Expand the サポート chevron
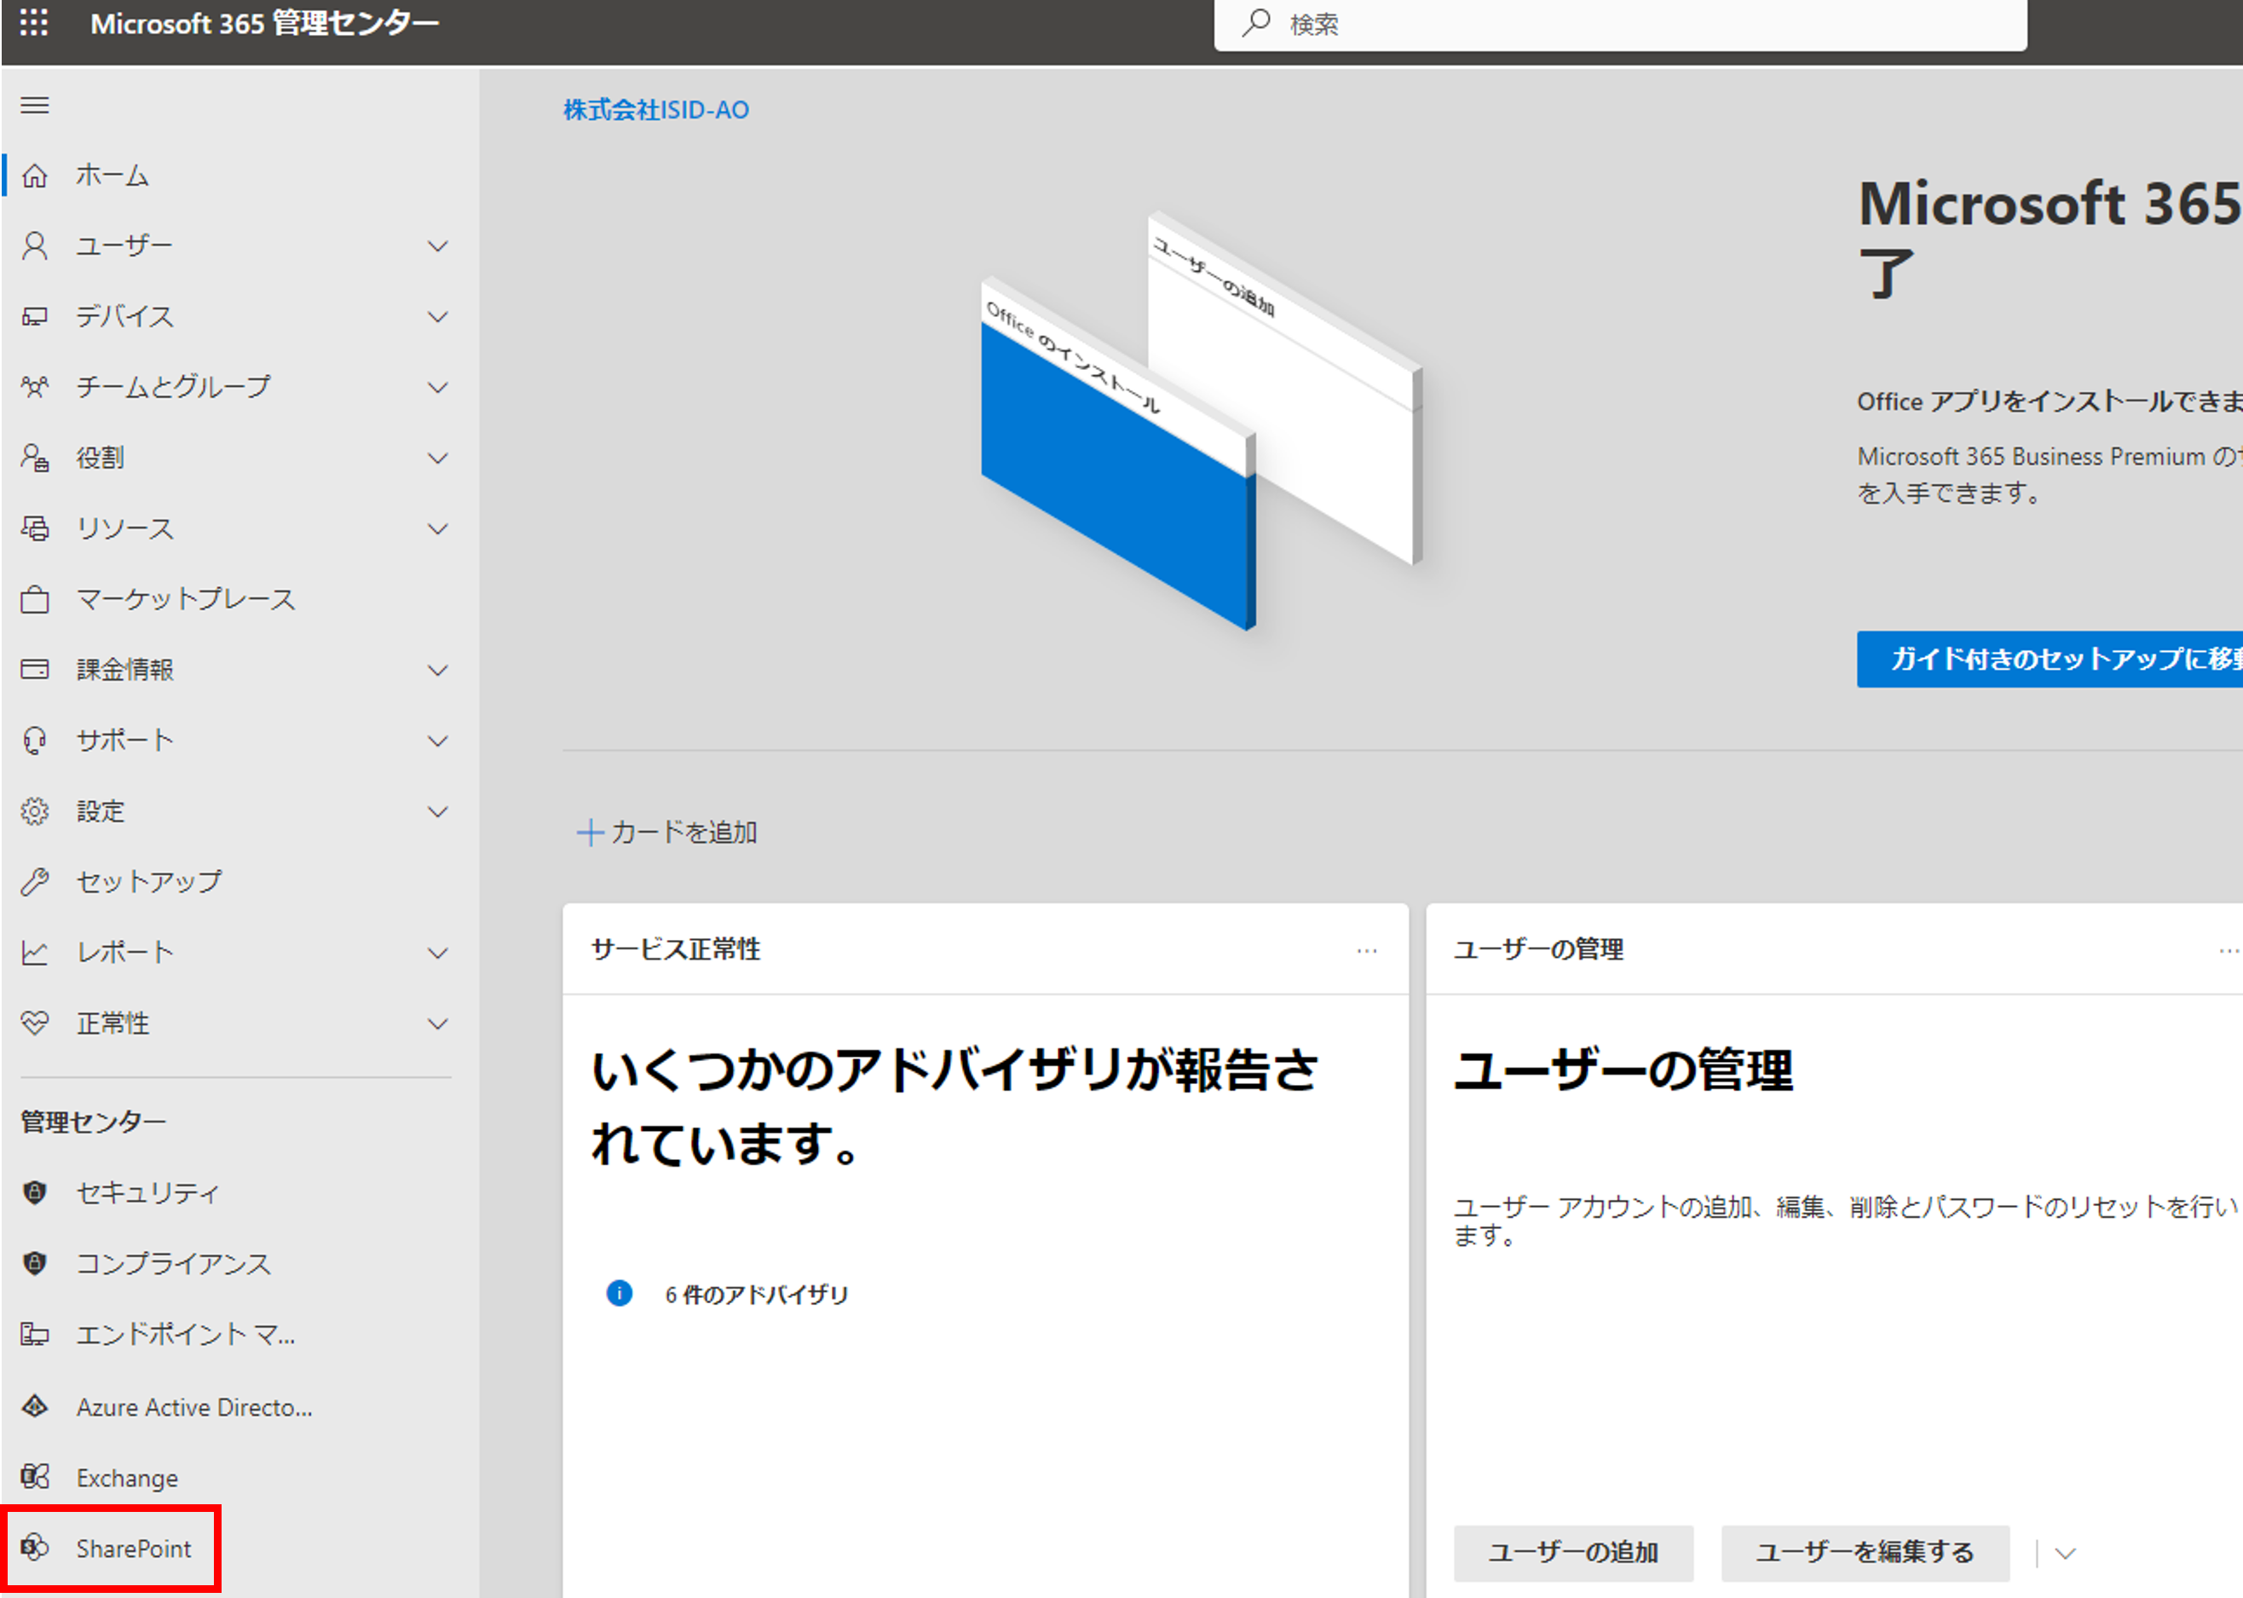 438,741
